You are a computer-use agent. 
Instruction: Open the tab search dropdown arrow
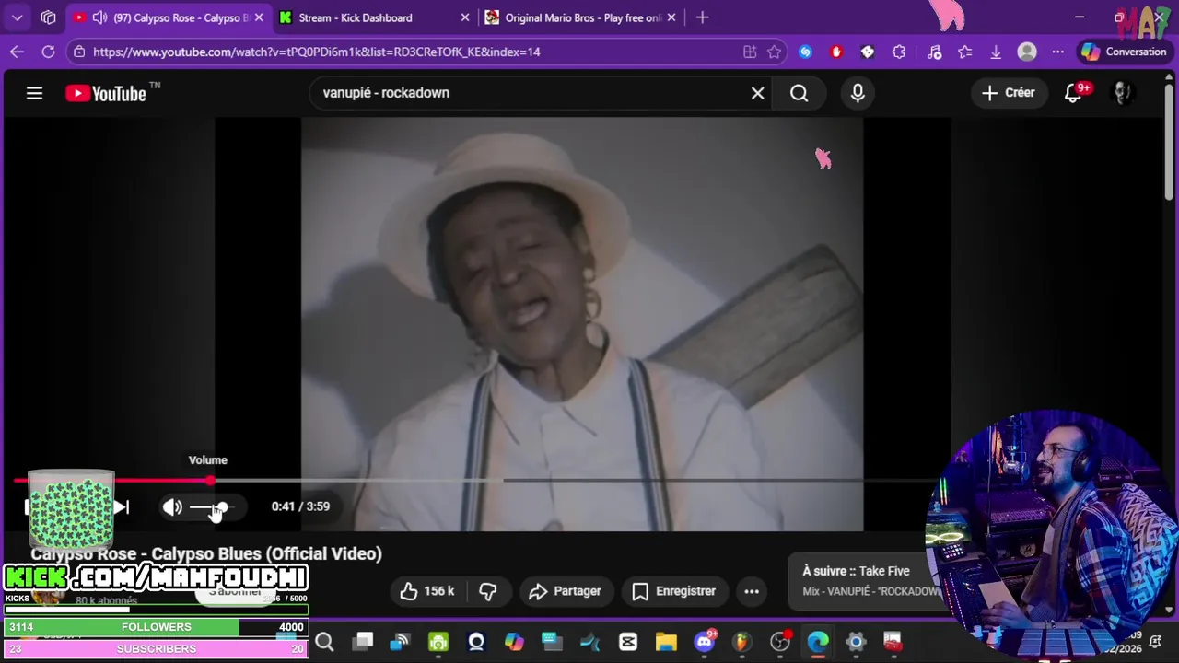tap(17, 17)
